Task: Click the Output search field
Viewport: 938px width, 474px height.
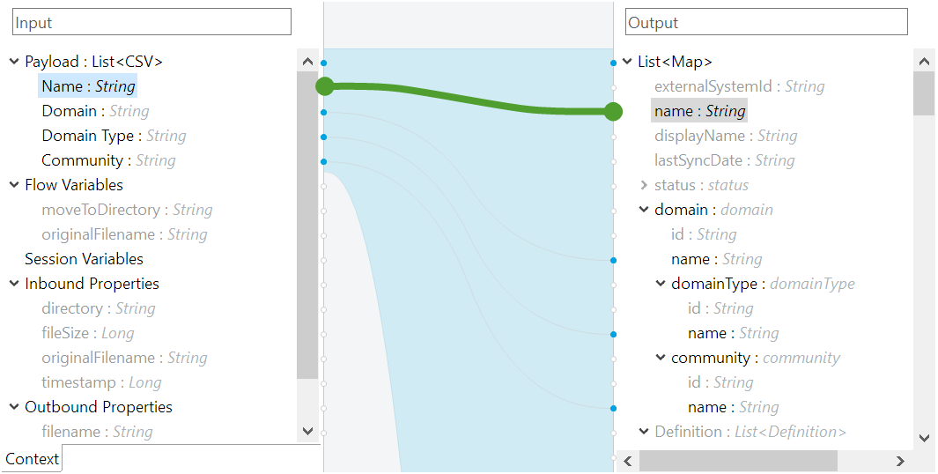Action: [x=766, y=22]
